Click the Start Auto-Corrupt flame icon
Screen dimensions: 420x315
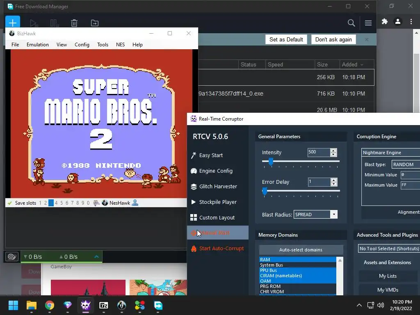[x=194, y=249]
